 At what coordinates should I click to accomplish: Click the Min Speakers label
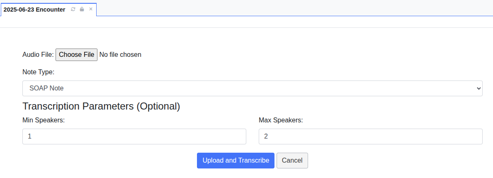click(44, 120)
